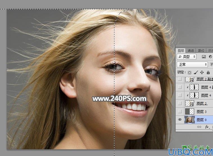
Task: Select the 图层 2 副本 thumbnail
Action: tap(189, 79)
